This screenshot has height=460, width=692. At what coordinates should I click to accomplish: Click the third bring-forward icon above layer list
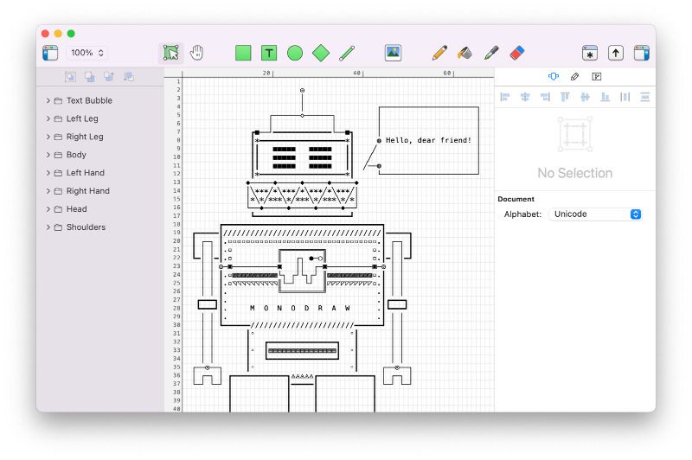tap(109, 77)
